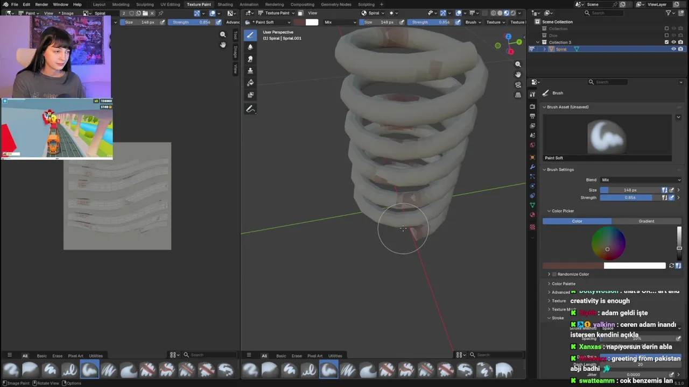Toggle strength pressure sensitivity in properties panel
This screenshot has height=387, width=689.
(671, 197)
